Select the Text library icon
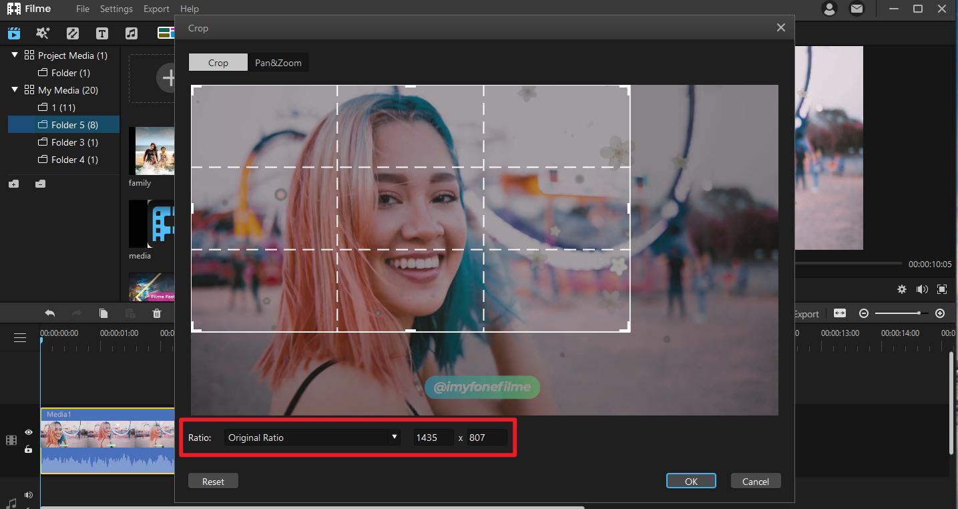The width and height of the screenshot is (958, 509). (x=102, y=33)
